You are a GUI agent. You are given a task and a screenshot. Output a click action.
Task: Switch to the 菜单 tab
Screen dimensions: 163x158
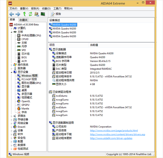pyautogui.click(x=12, y=20)
